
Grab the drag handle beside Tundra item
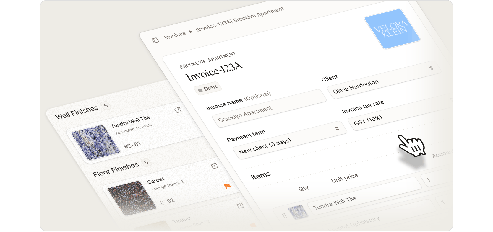(285, 216)
